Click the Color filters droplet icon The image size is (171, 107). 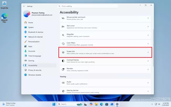click(63, 44)
